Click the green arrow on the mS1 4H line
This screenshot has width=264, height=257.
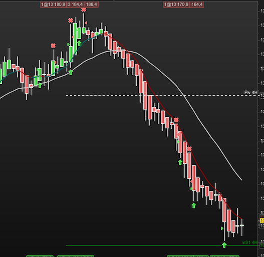pos(224,245)
